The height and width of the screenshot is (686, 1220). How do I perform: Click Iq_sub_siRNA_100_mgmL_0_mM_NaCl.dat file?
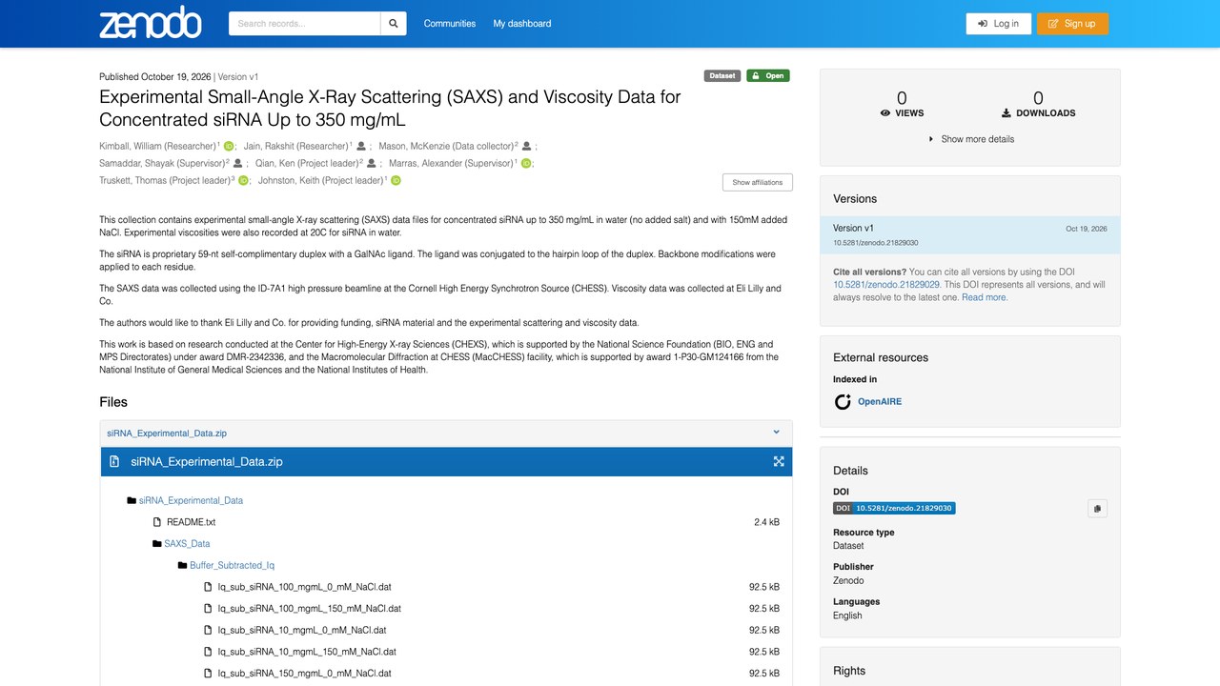click(304, 587)
